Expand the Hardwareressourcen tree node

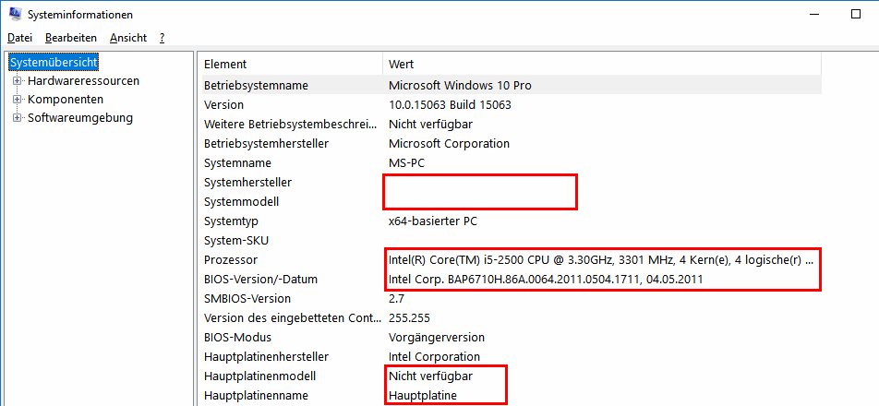click(x=18, y=81)
